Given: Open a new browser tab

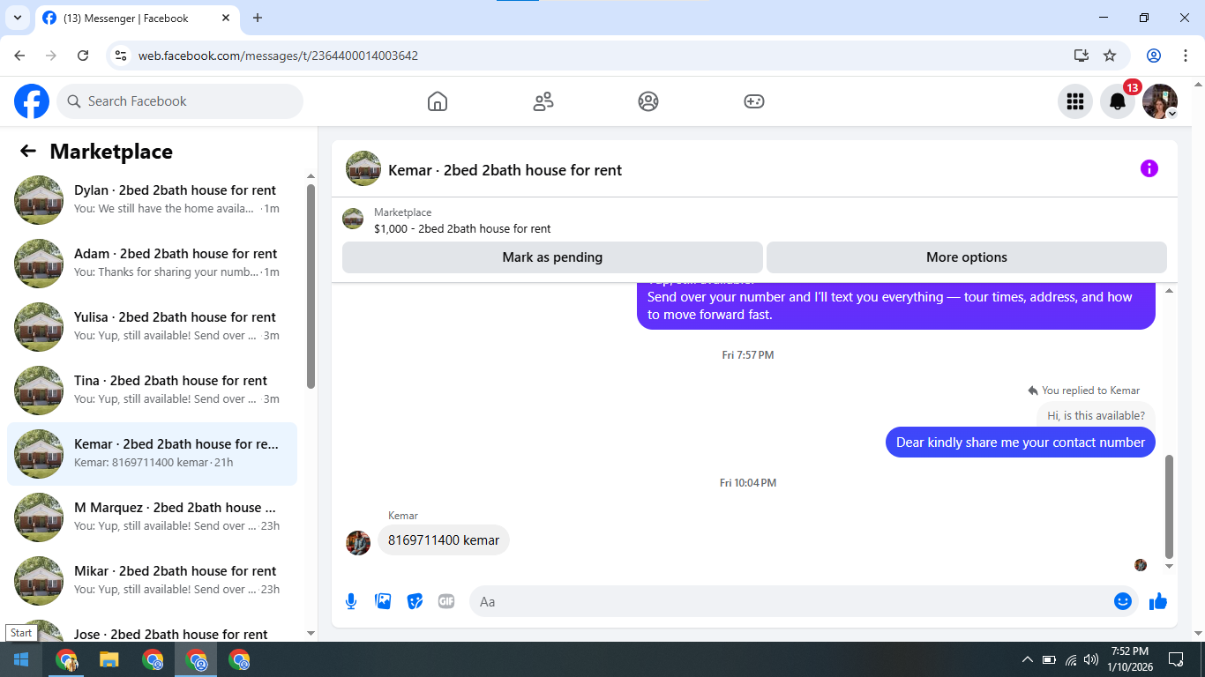Looking at the screenshot, I should click(x=258, y=18).
